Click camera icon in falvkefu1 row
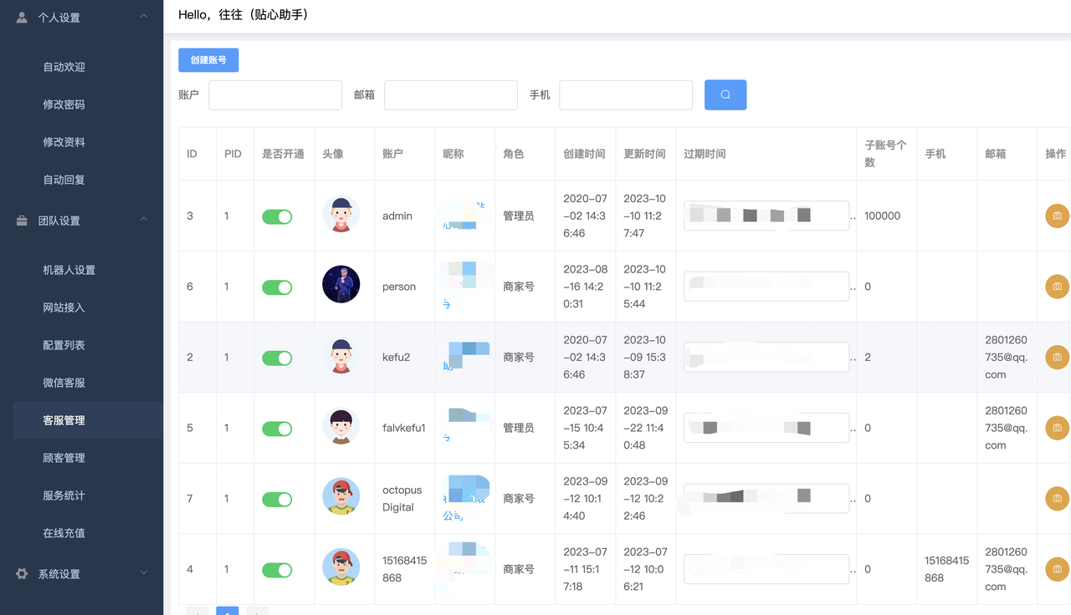1071x615 pixels. coord(1057,428)
